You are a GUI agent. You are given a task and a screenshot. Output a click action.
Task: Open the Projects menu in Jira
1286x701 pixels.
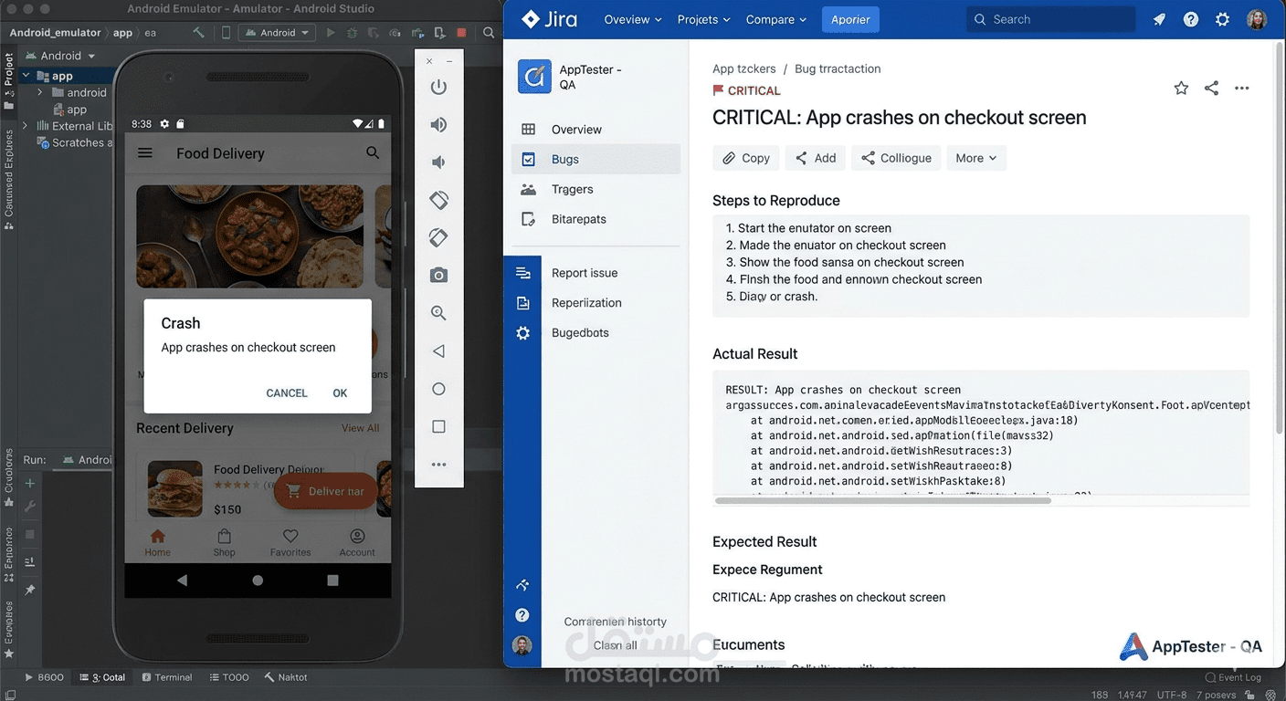click(x=702, y=19)
